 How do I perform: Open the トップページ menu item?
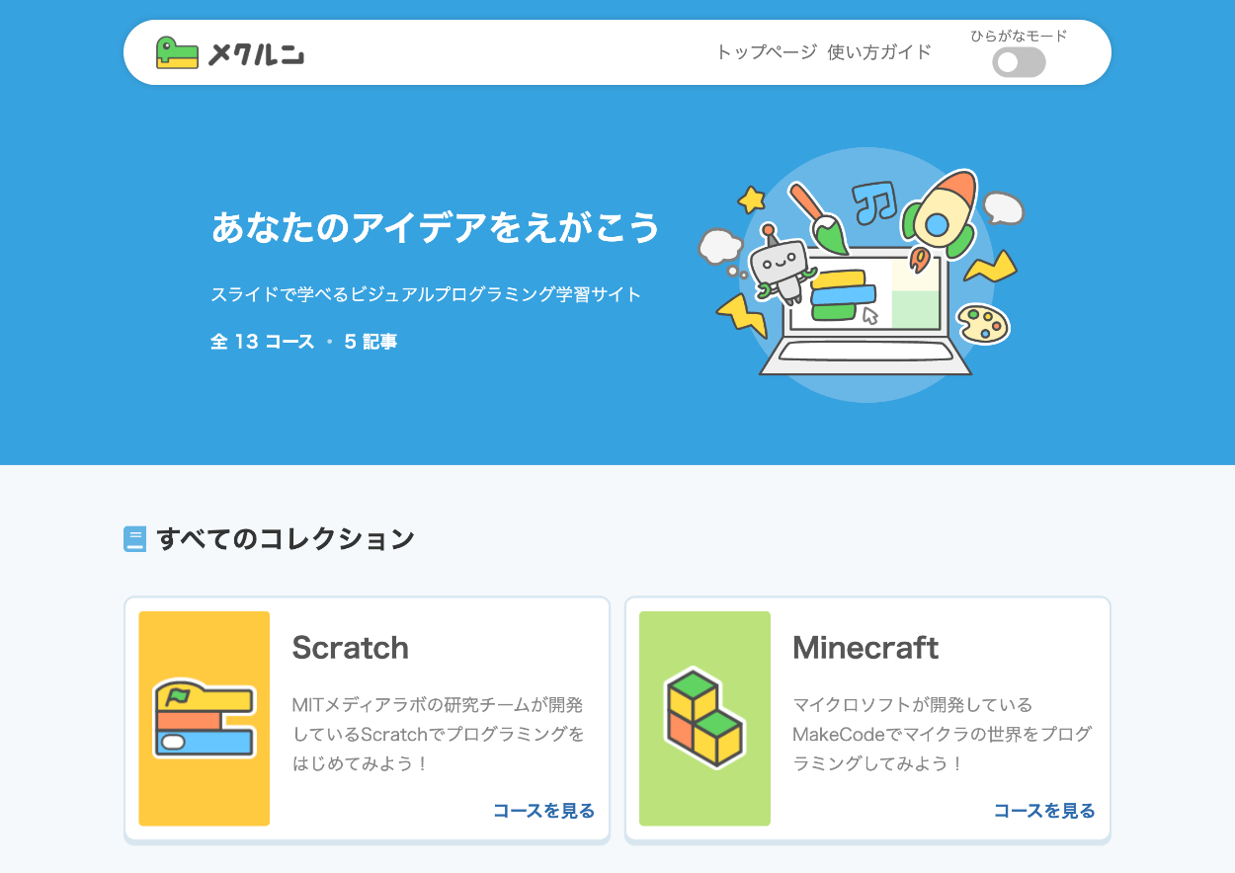click(767, 52)
